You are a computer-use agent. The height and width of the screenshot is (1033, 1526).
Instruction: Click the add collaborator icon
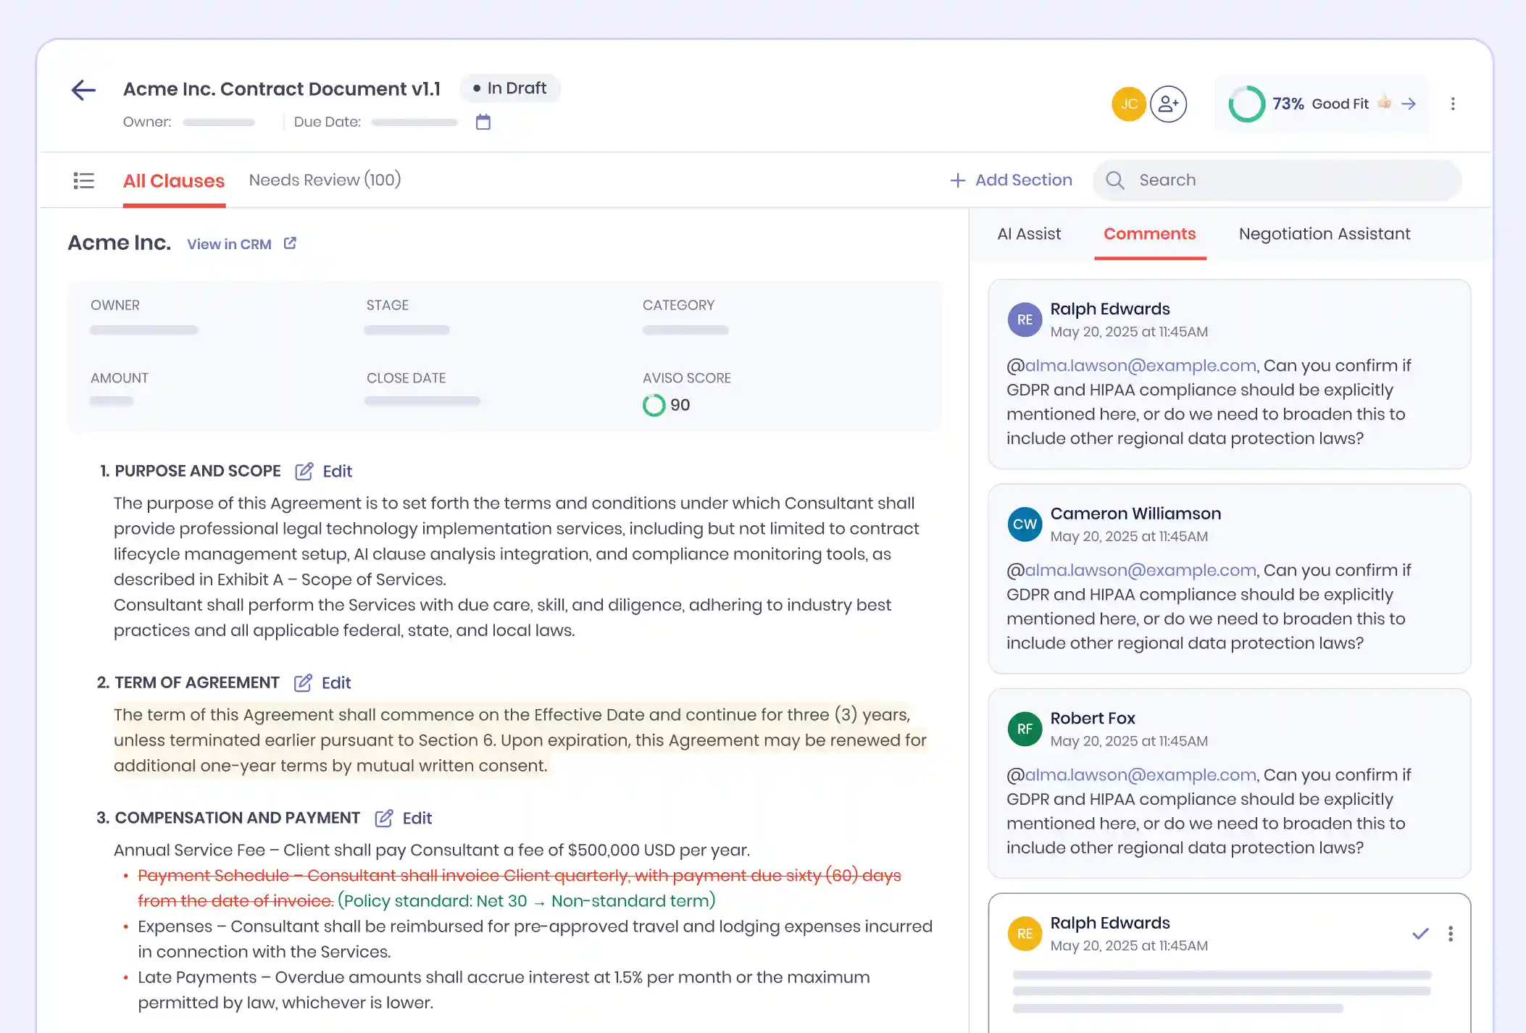[x=1168, y=104]
